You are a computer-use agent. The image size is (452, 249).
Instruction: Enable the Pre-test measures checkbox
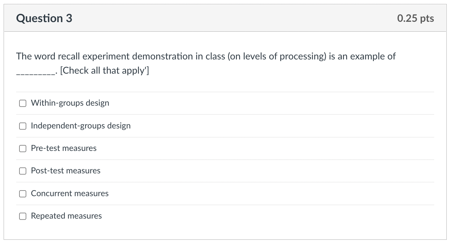pyautogui.click(x=22, y=149)
